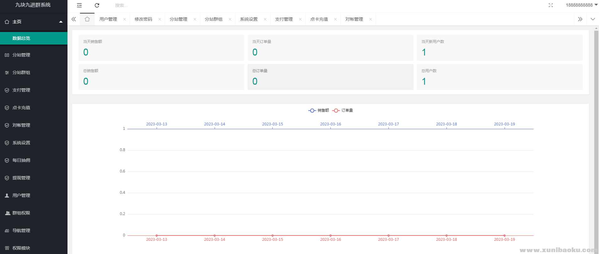This screenshot has width=599, height=254.
Task: Open 每日抽佣 from the sidebar
Action: 21,160
